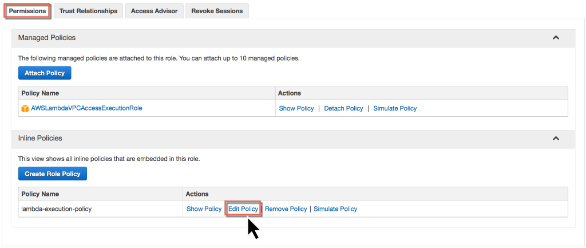
Task: Show Policy for lambda-execution-policy
Action: (x=204, y=208)
